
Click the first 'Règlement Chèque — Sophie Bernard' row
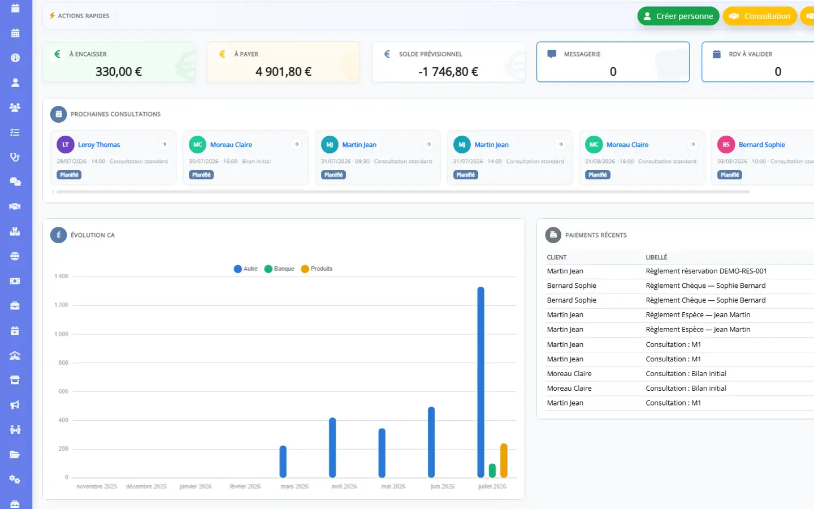click(x=680, y=286)
